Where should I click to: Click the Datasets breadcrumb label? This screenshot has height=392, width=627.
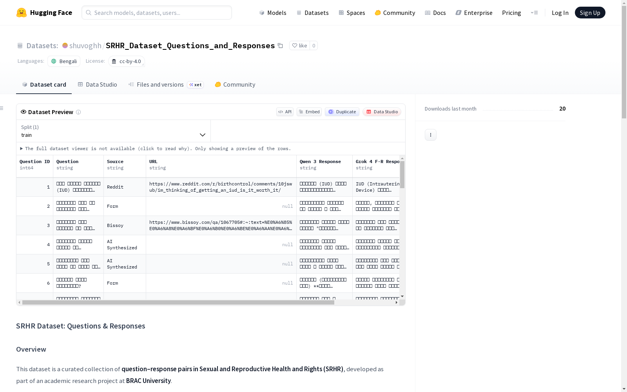tap(42, 45)
